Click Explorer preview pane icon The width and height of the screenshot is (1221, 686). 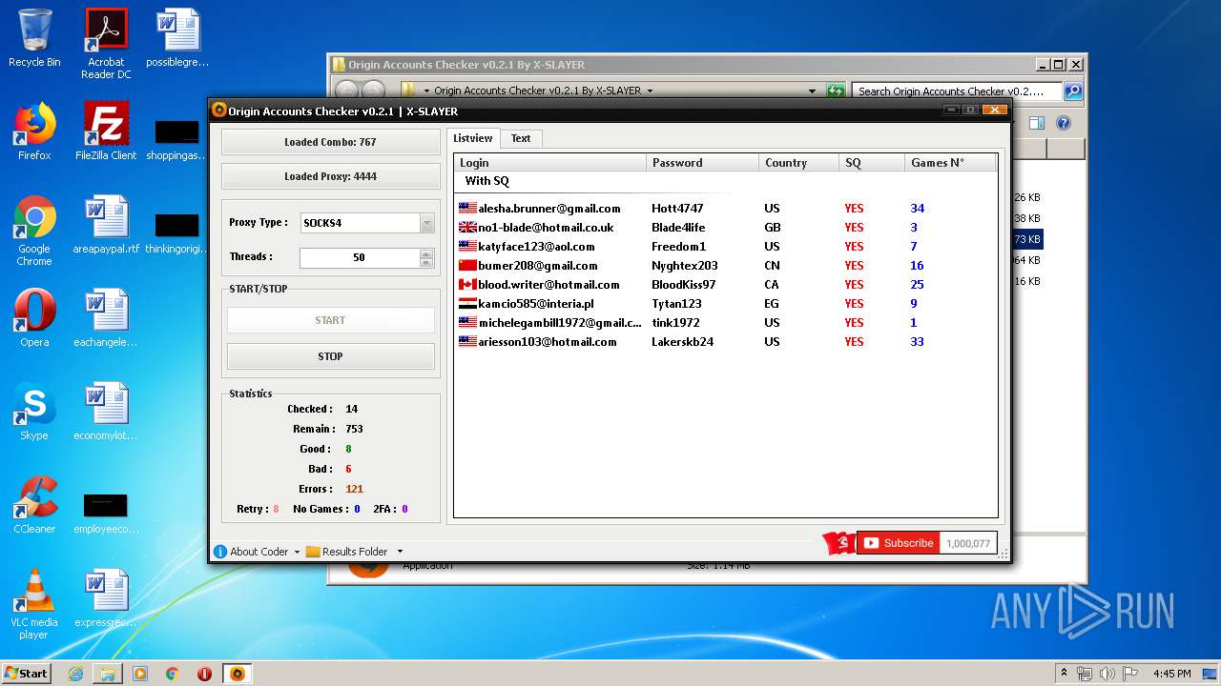[1037, 123]
